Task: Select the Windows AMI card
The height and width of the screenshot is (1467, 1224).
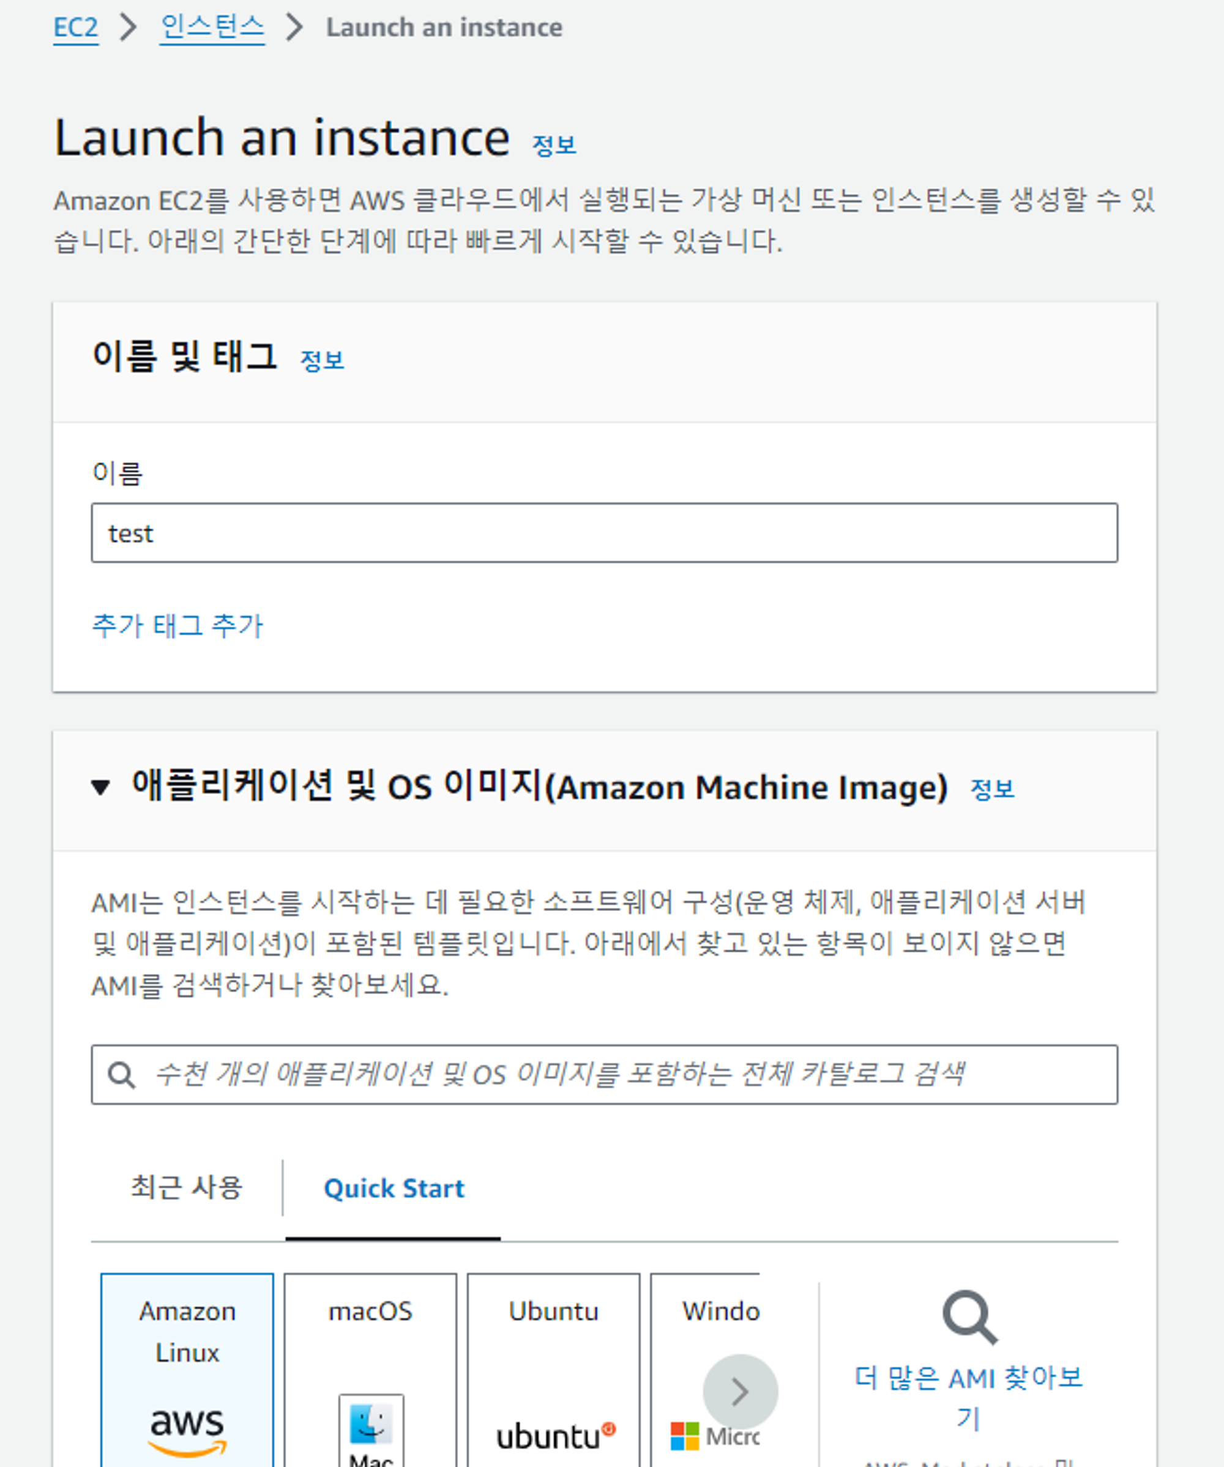Action: point(720,1328)
